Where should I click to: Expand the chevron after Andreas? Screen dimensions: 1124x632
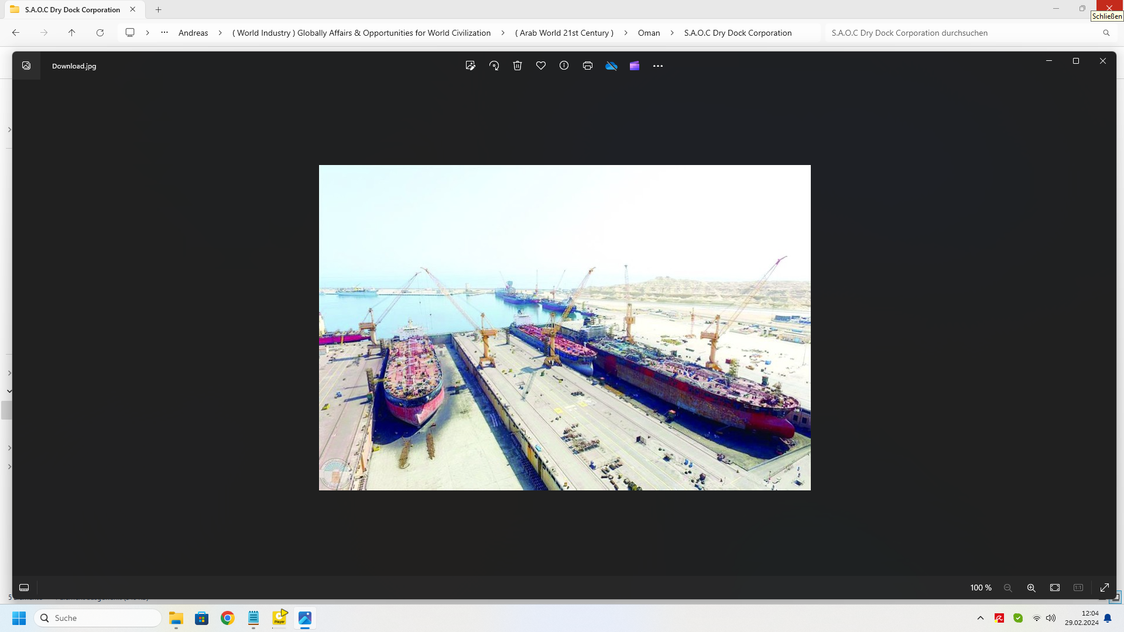point(220,33)
